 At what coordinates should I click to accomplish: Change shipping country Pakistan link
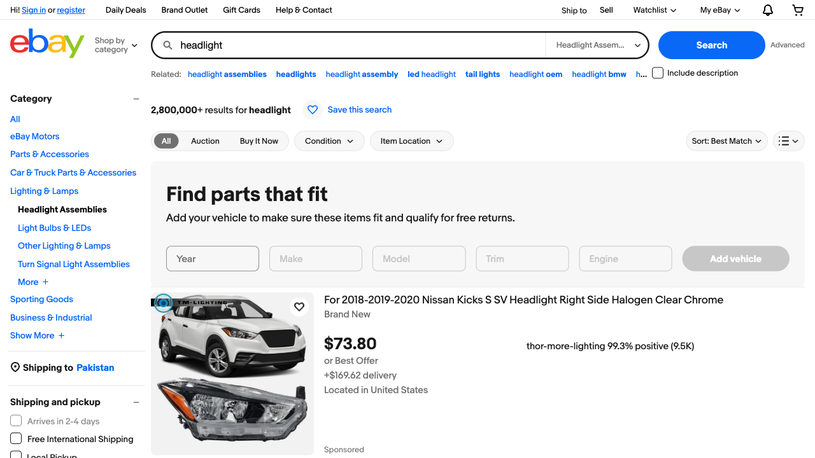(x=96, y=368)
